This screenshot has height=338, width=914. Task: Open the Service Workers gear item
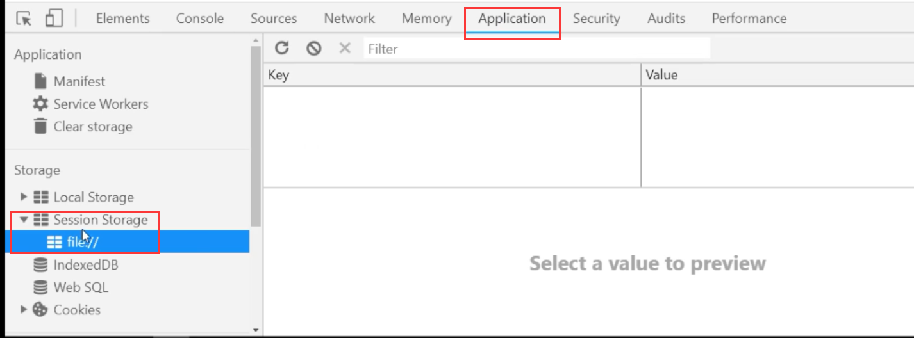click(x=100, y=104)
